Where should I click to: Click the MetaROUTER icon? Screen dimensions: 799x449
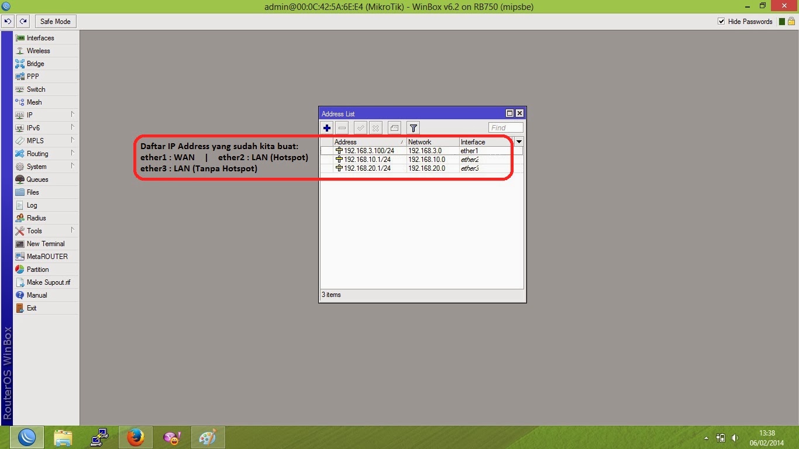[20, 257]
